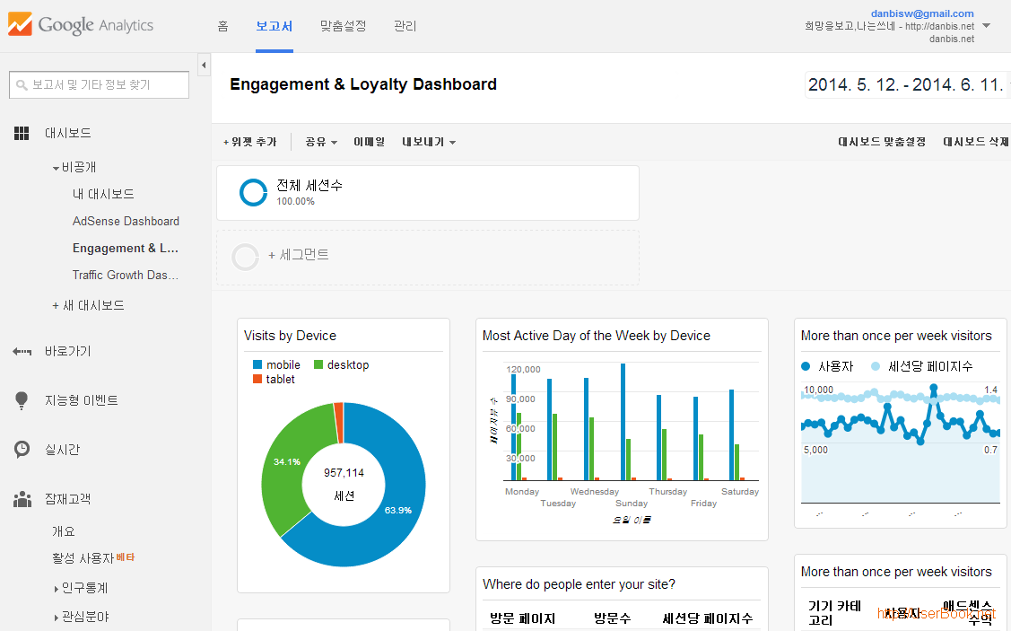Switch to the 맞춤설정 tab

(342, 26)
